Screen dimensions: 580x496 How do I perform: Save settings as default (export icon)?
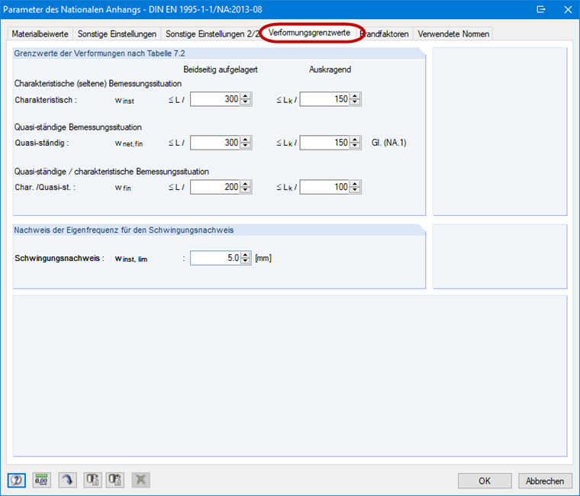coord(92,481)
